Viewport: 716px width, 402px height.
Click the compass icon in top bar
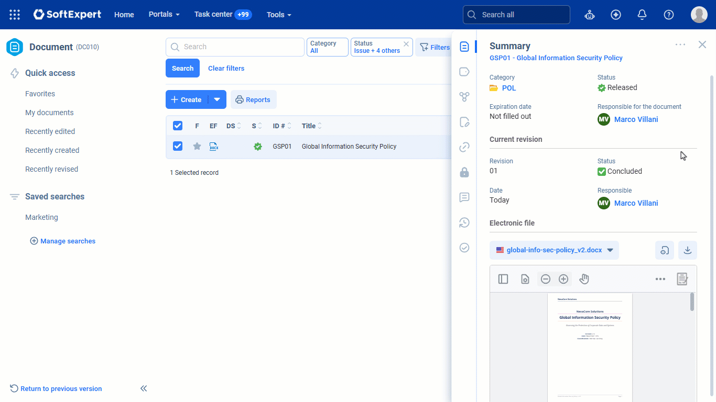pyautogui.click(x=616, y=15)
